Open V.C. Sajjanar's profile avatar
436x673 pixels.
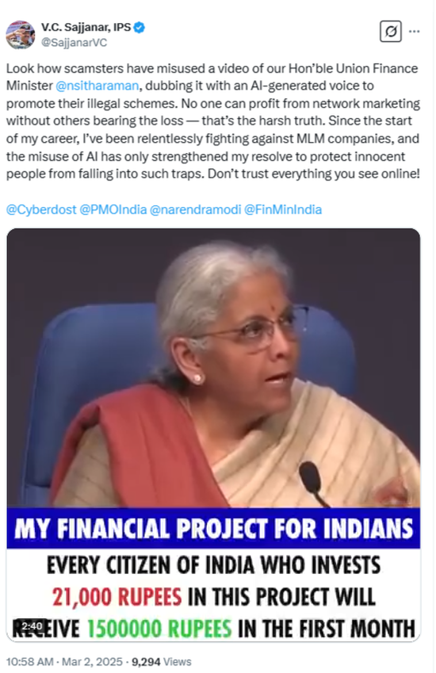20,35
